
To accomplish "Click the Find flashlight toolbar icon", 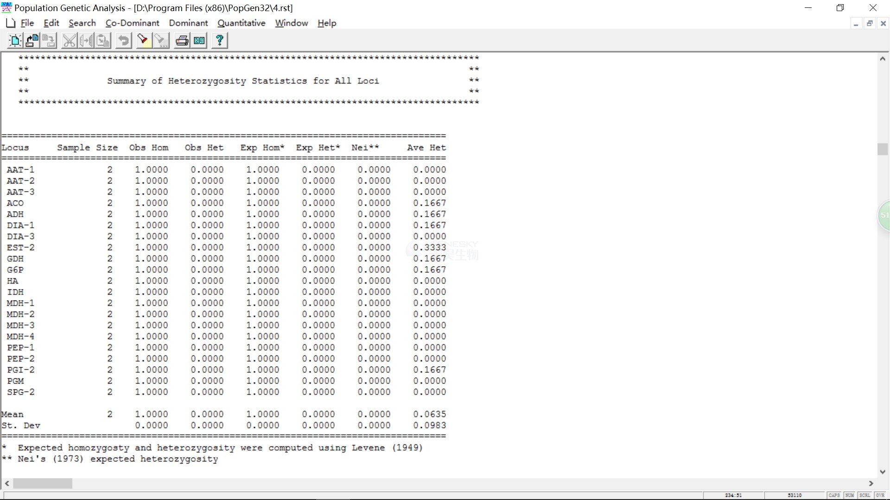I will pos(144,41).
